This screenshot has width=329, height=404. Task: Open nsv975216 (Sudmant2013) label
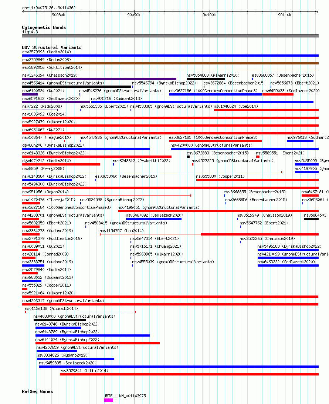[x=116, y=99]
